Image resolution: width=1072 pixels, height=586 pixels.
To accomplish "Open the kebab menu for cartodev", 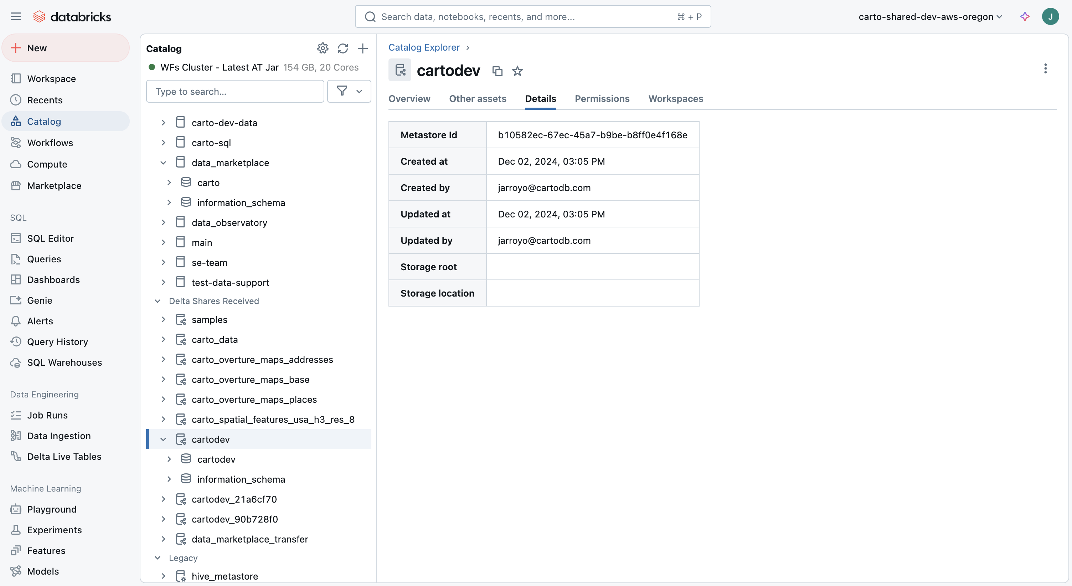I will 1045,69.
